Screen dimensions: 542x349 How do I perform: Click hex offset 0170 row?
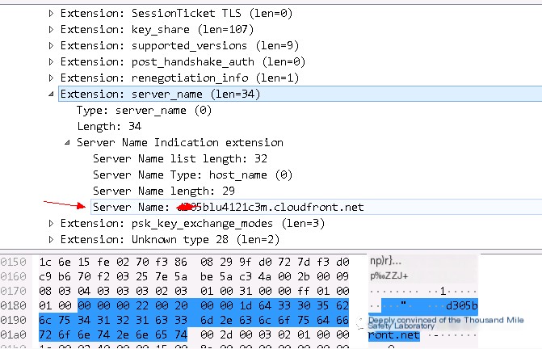click(x=13, y=292)
